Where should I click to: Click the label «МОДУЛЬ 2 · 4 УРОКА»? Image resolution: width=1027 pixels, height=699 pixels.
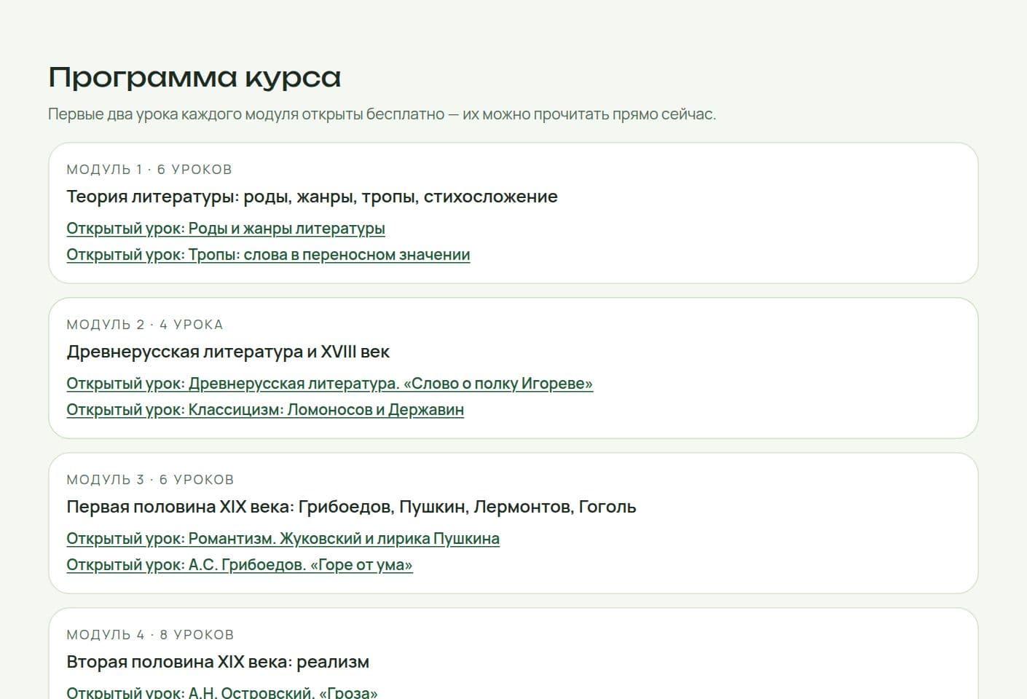point(145,325)
